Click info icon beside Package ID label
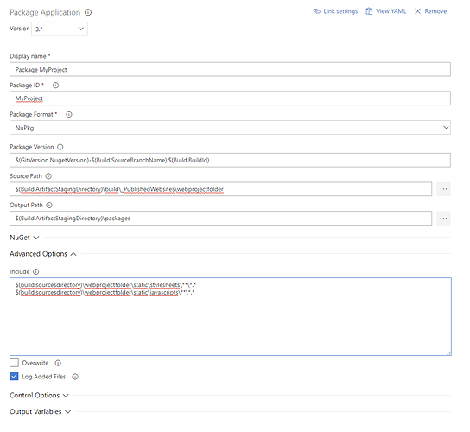 [56, 86]
